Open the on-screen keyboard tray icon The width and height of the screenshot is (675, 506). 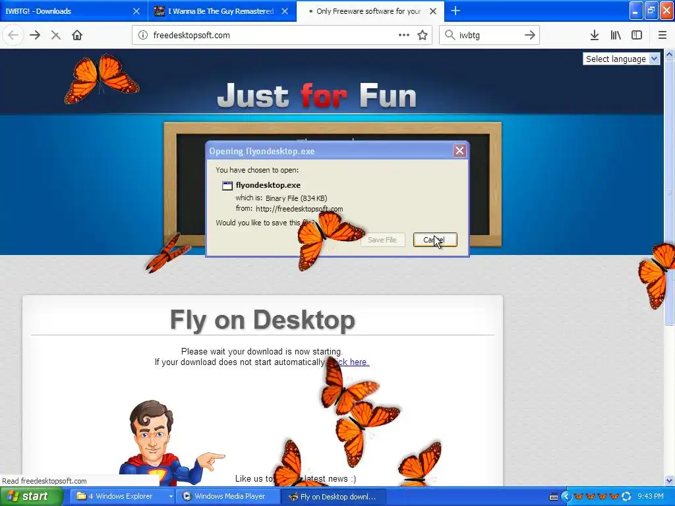[554, 497]
